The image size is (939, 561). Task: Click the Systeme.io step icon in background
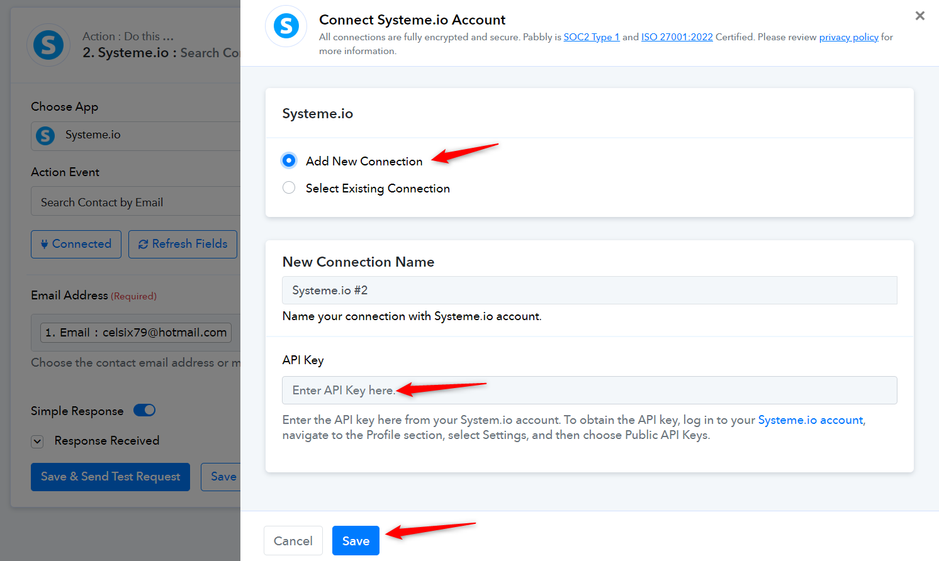point(48,45)
